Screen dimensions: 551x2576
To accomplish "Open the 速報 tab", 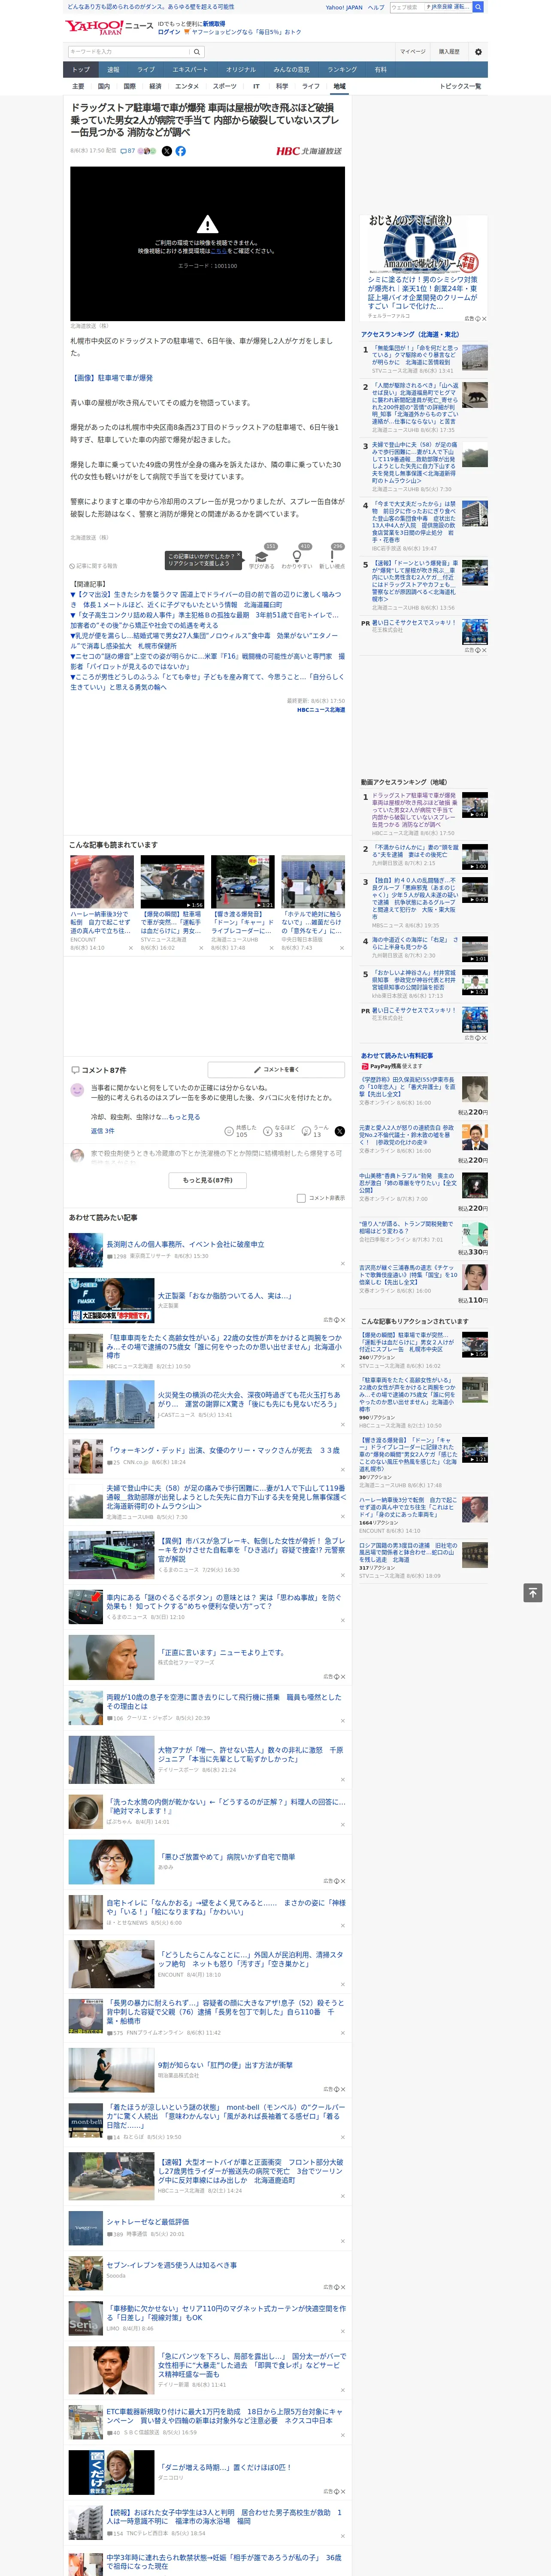I will point(113,69).
